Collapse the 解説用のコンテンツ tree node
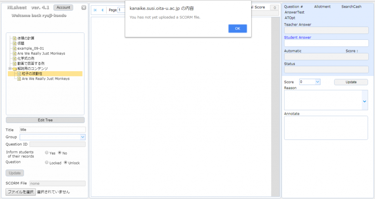Viewport: 375px width, 199px height. [x=10, y=69]
